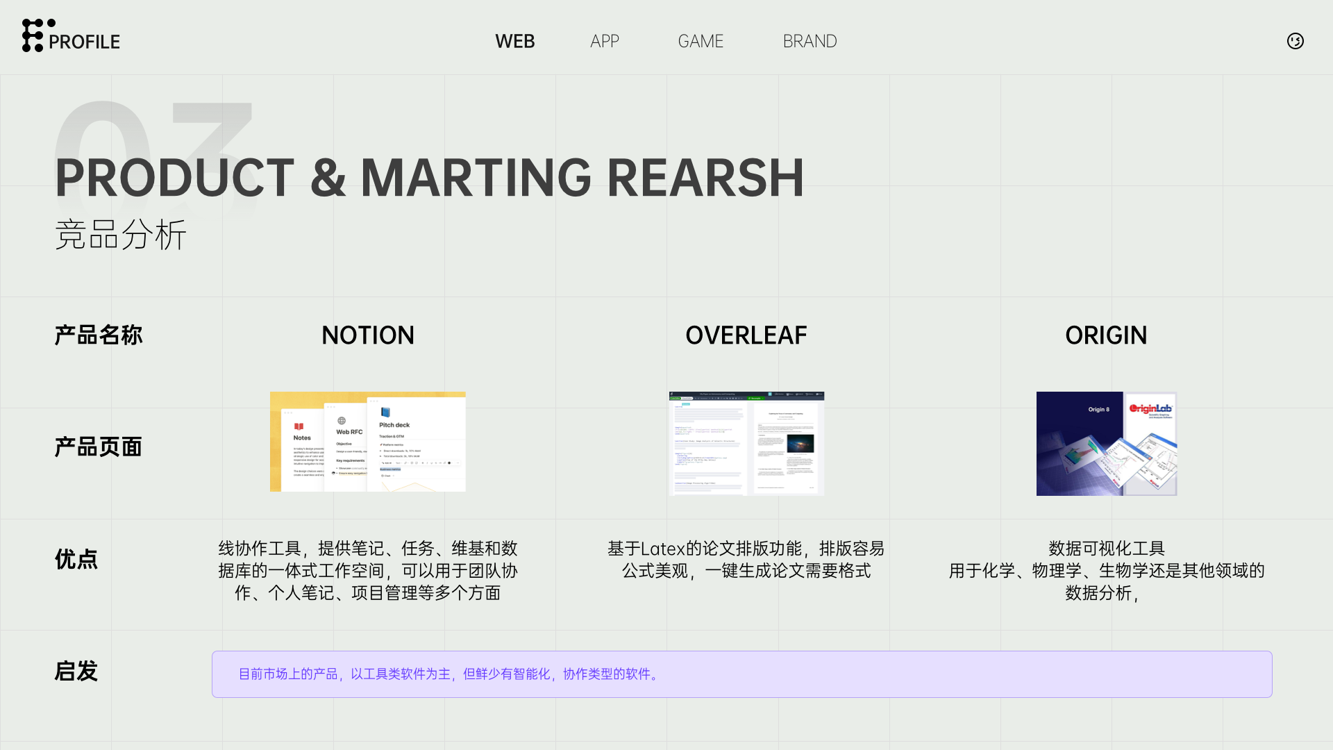
Task: Click the purple insight text box
Action: [741, 674]
